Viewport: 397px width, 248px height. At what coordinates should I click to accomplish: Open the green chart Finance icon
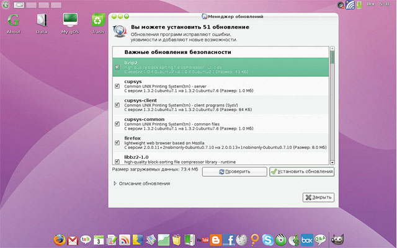[x=164, y=240]
